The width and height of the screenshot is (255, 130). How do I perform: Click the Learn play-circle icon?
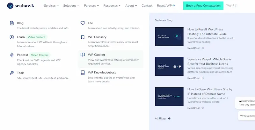pos(12,37)
